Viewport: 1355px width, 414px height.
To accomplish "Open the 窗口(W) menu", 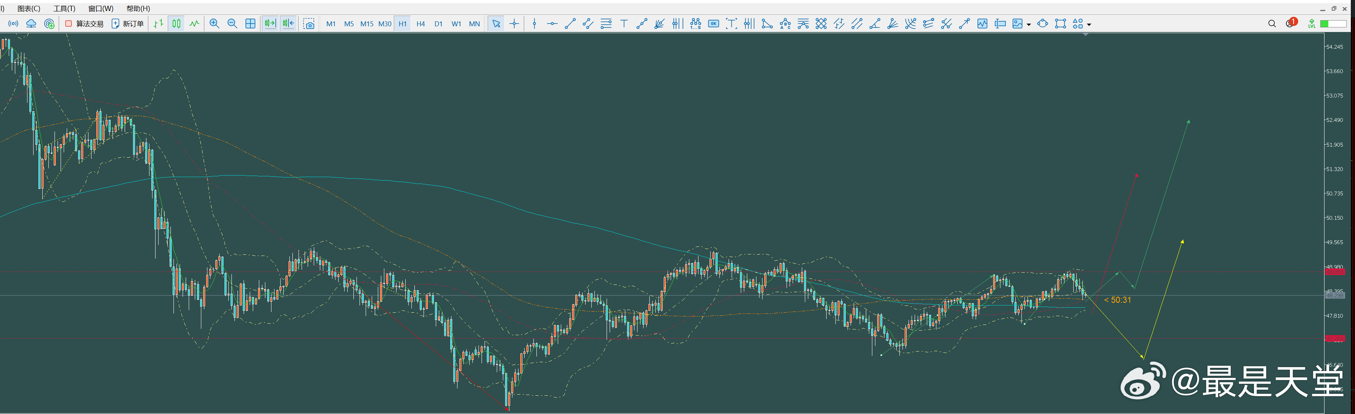I will tap(101, 8).
